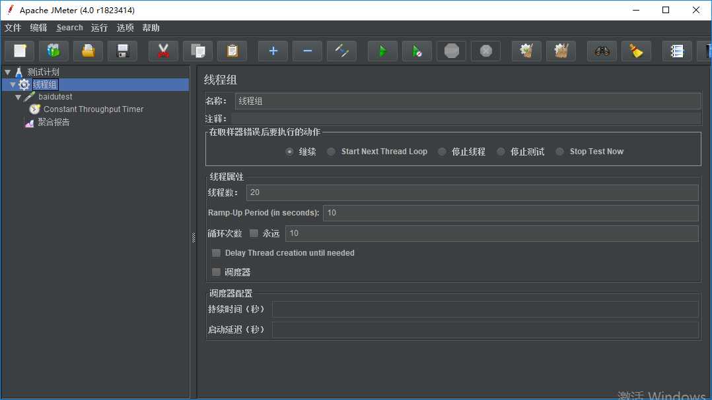The width and height of the screenshot is (712, 400).
Task: Collapse all nodes with minus icon
Action: click(x=307, y=51)
